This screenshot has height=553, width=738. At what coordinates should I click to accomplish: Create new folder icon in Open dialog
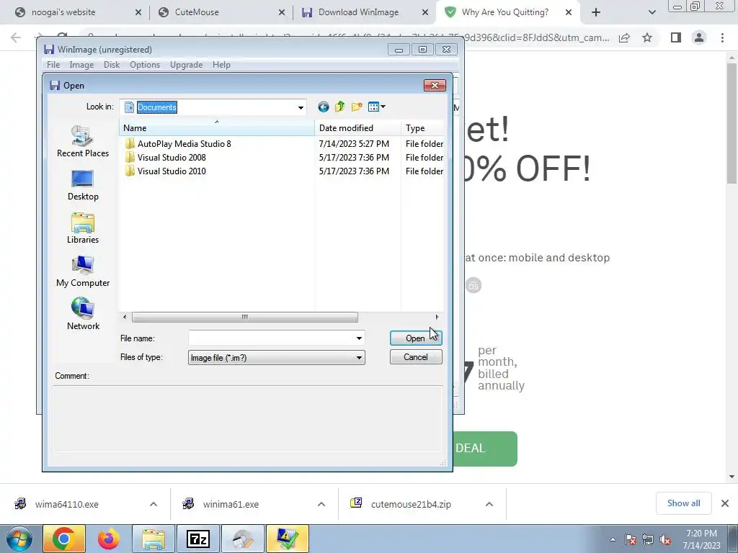pos(357,107)
